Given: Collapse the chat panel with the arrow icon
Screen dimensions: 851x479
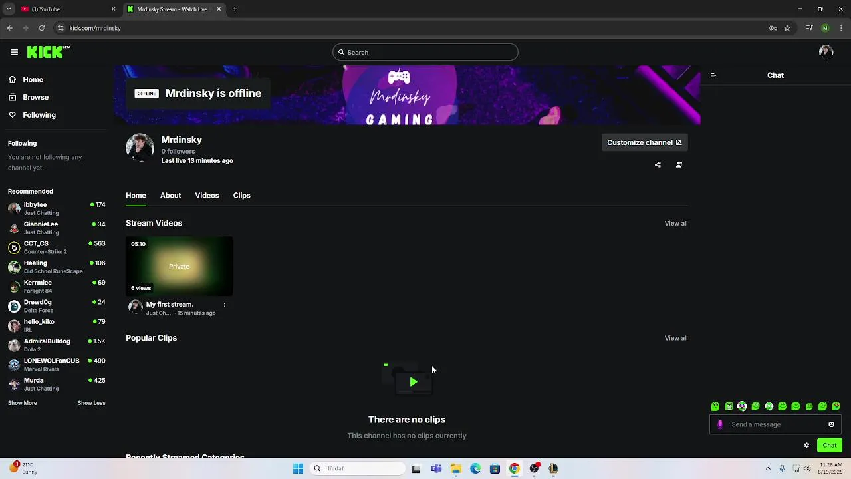Looking at the screenshot, I should pyautogui.click(x=713, y=75).
